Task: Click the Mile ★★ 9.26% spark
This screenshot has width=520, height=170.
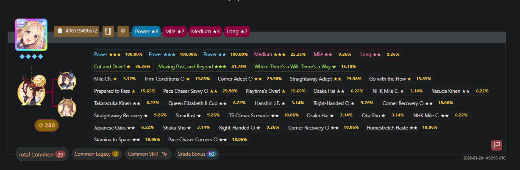Action: tap(332, 54)
